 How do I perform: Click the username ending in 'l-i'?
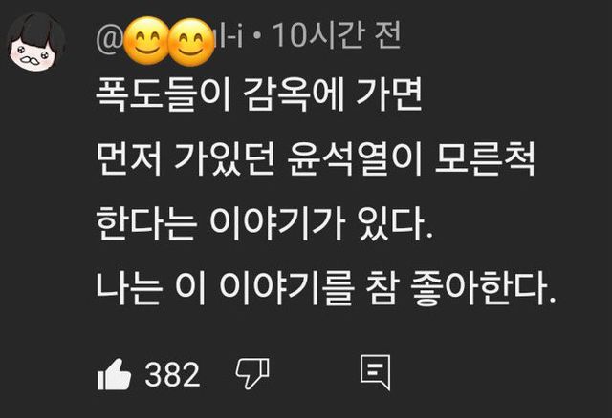(170, 40)
